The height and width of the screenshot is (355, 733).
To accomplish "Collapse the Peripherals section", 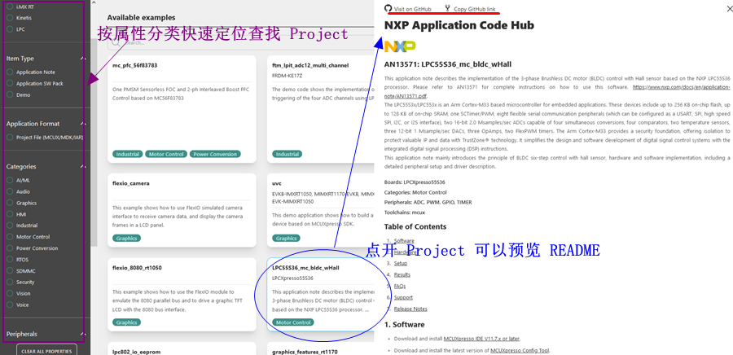I will click(x=82, y=334).
